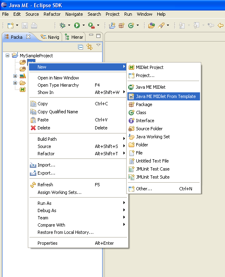Open the Run dropdown arrow
This screenshot has height=277, width=225.
tap(83, 25)
